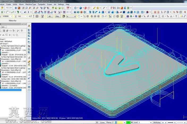
Task: Click the light-bulb icon next to the All button
Action: 42,16
